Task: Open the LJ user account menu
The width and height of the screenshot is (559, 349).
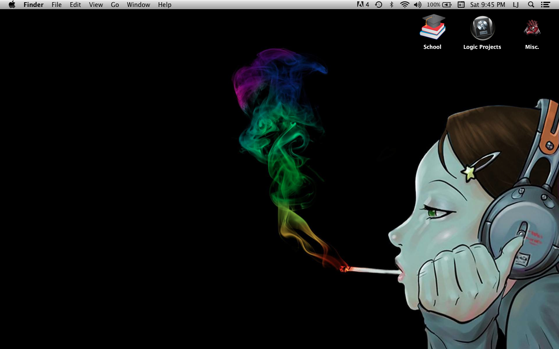Action: pos(516,5)
